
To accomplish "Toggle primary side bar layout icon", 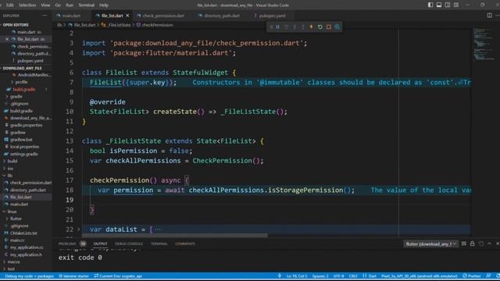I will click(x=430, y=5).
